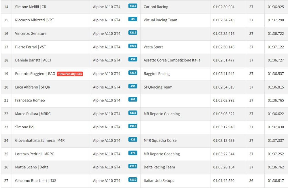
Task: Select driver Riccardo Albizzati | VRT
Action: [x=35, y=20]
